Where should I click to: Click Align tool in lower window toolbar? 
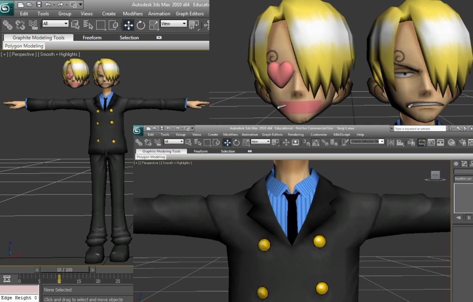click(x=400, y=142)
